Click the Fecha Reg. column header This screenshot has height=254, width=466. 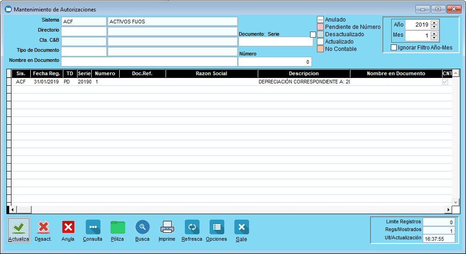tap(46, 73)
